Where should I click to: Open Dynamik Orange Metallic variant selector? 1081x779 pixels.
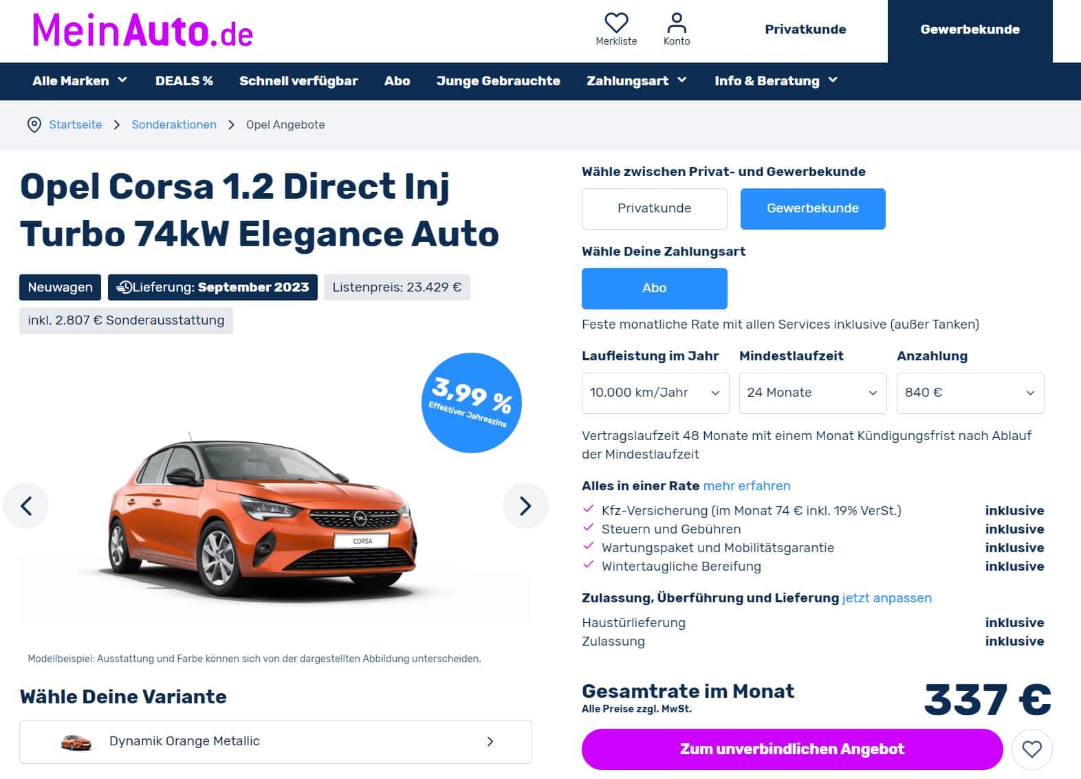point(276,742)
